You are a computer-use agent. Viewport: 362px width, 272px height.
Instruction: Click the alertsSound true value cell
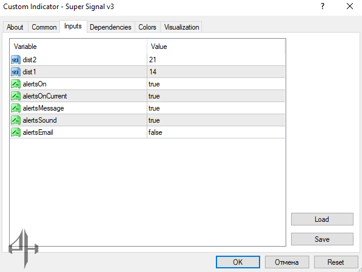[x=216, y=120]
